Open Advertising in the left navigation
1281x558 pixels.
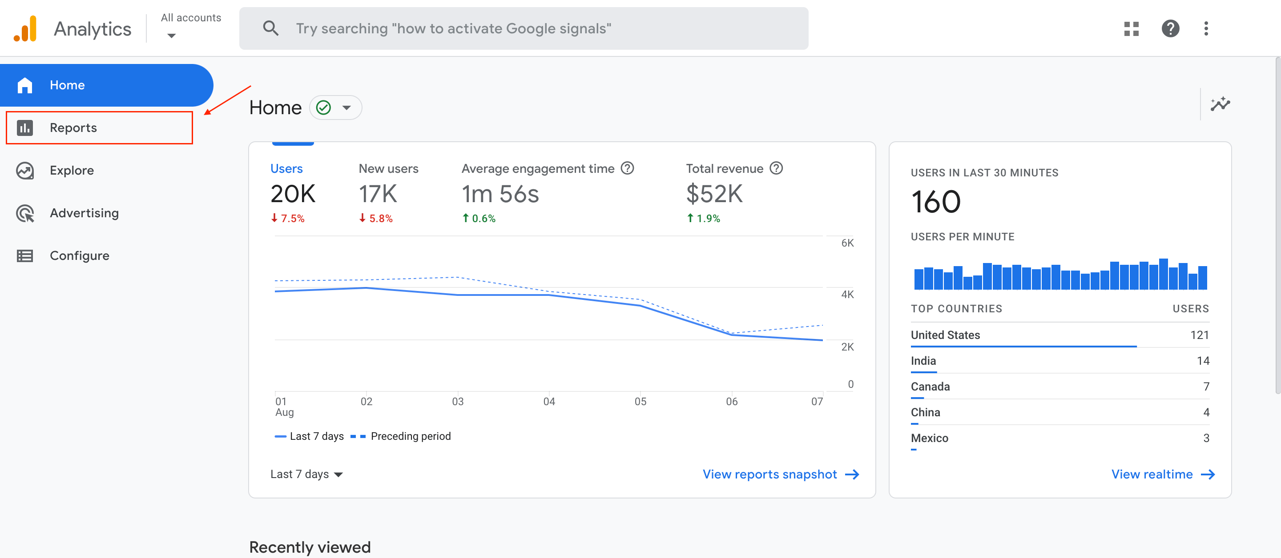point(106,213)
